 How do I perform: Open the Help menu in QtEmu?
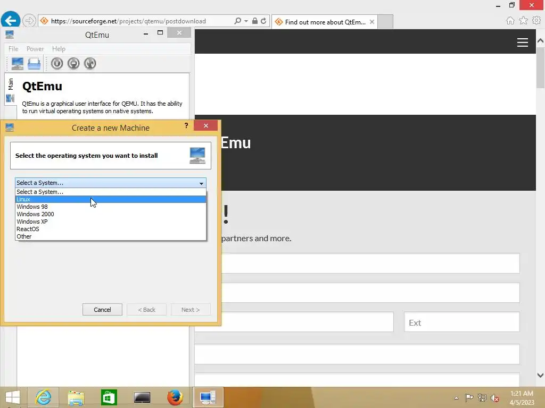[x=59, y=49]
